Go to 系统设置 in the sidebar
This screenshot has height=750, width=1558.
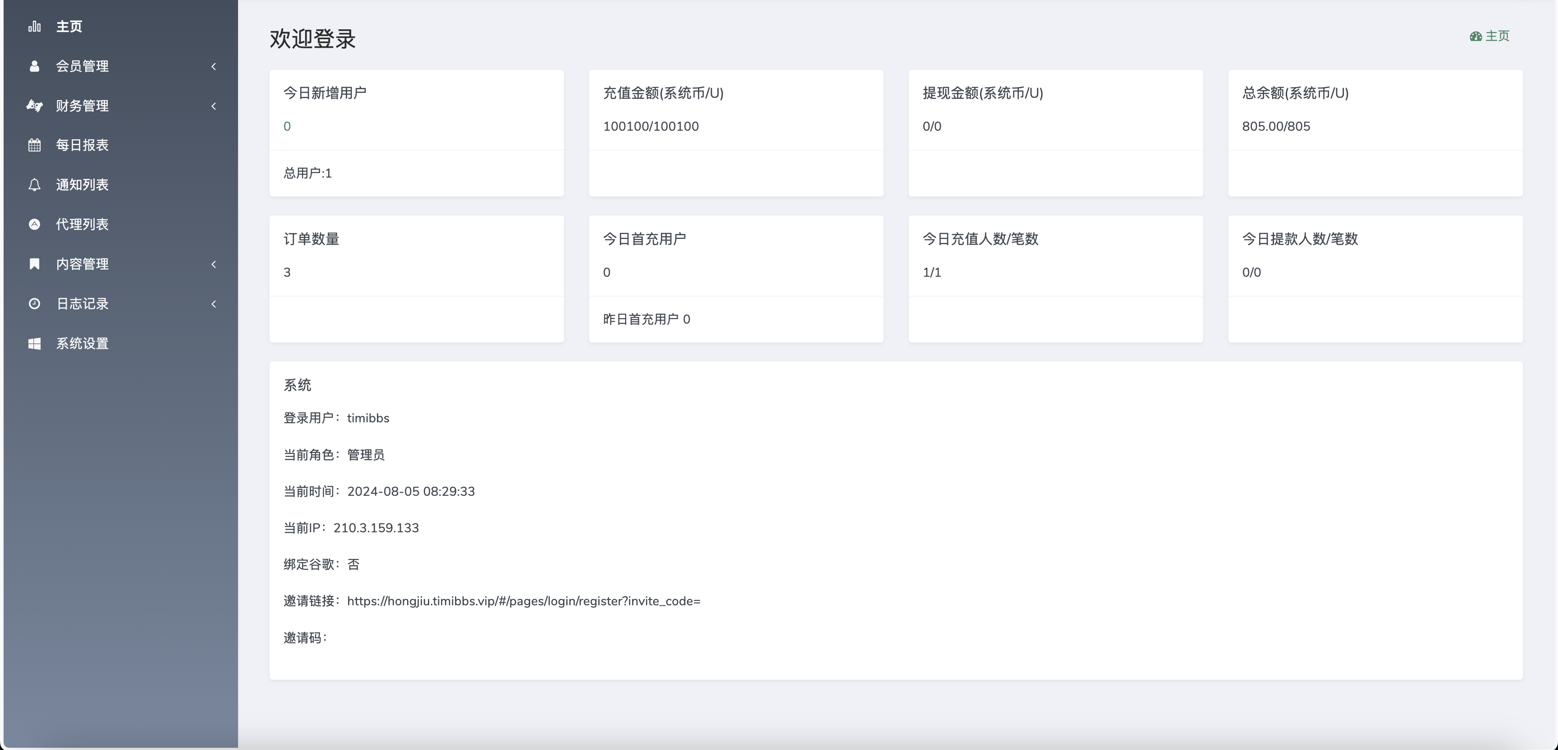[x=121, y=343]
